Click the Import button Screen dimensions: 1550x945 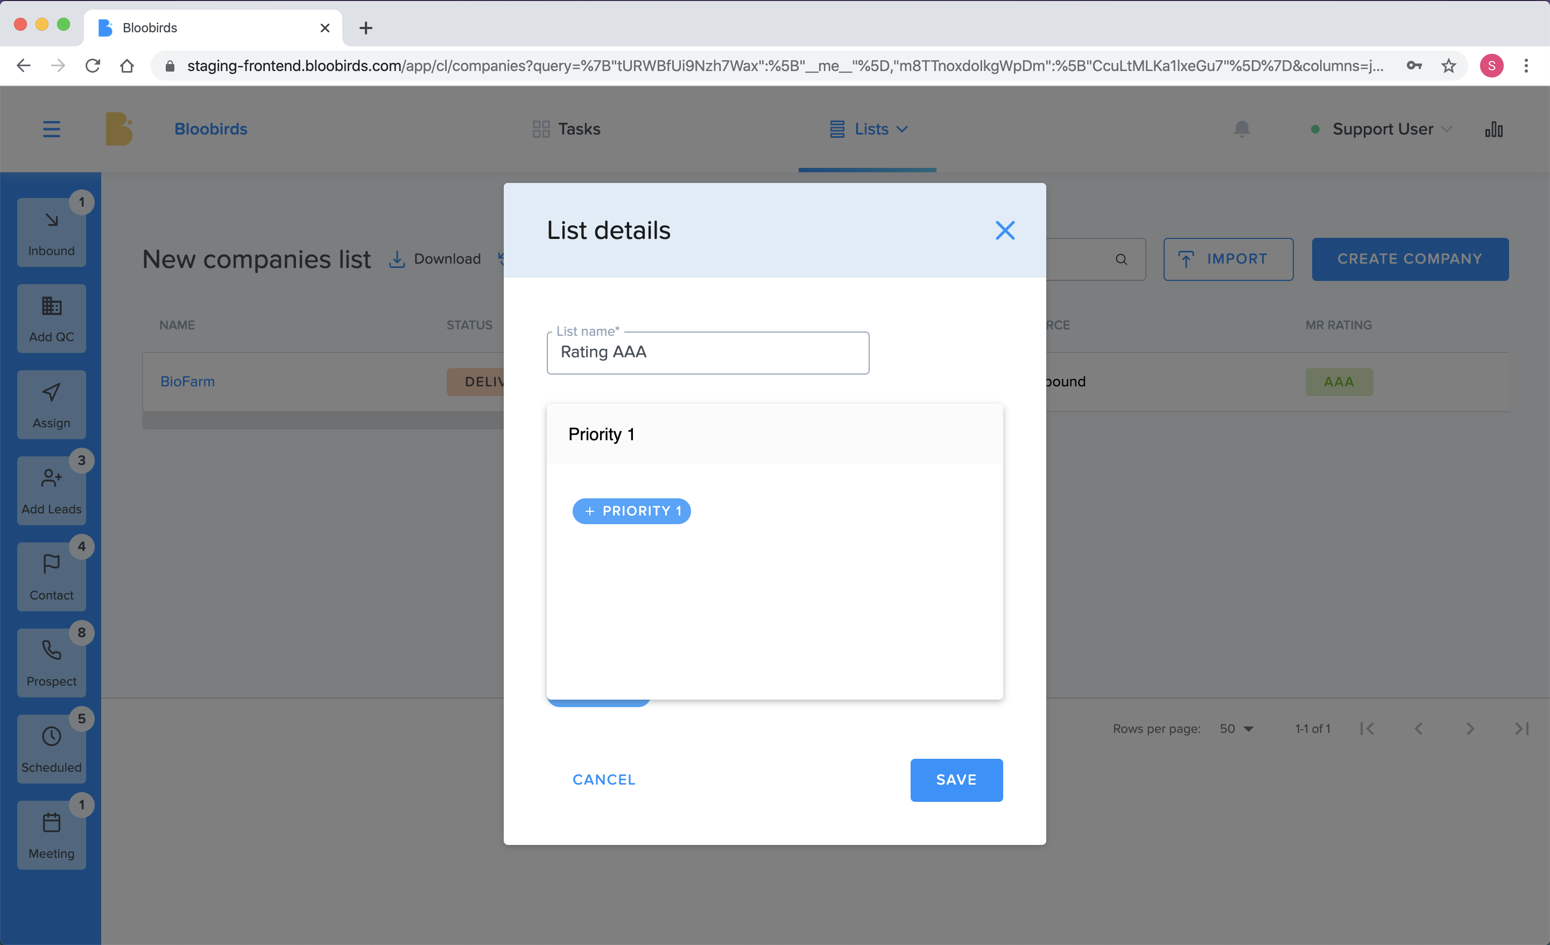coord(1228,259)
